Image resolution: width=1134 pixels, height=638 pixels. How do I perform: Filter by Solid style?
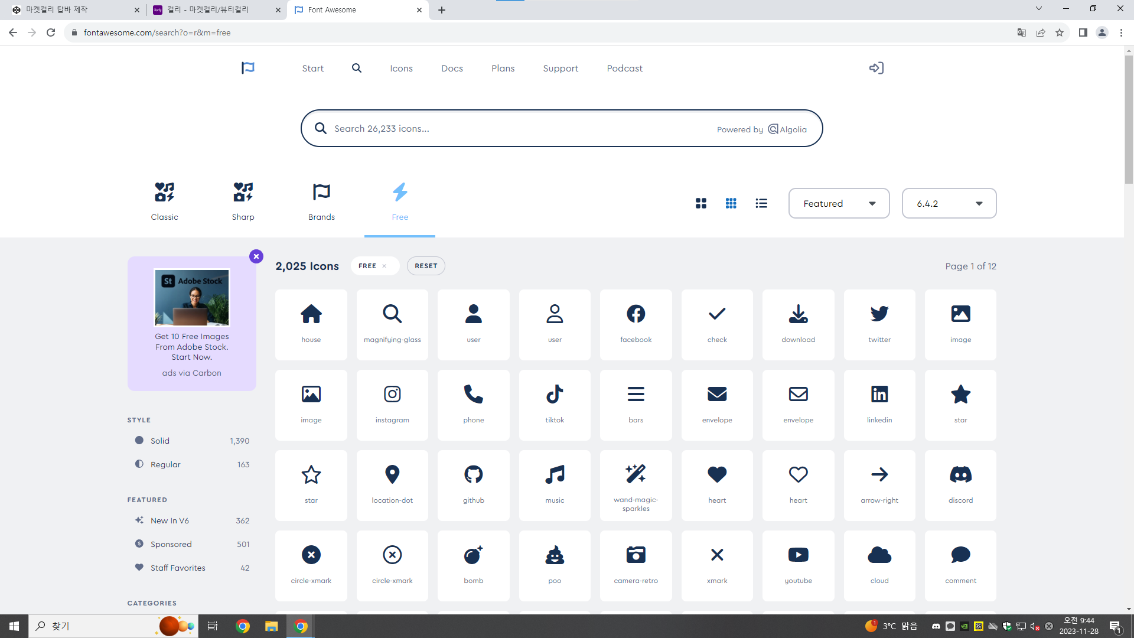(x=160, y=441)
